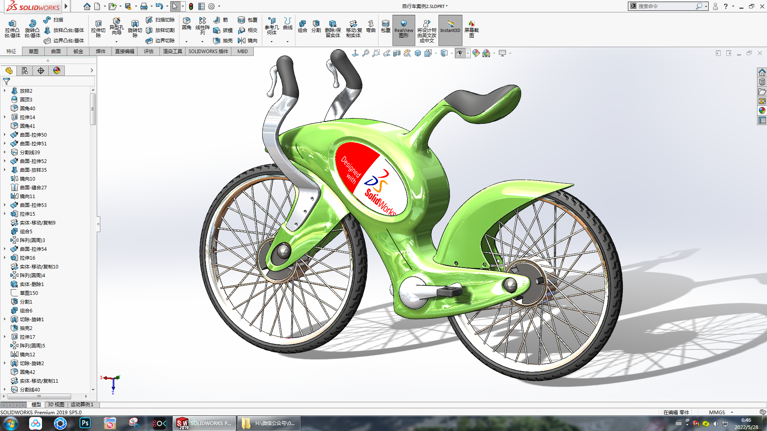
Task: Select the Rib (筋) tool
Action: point(221,20)
